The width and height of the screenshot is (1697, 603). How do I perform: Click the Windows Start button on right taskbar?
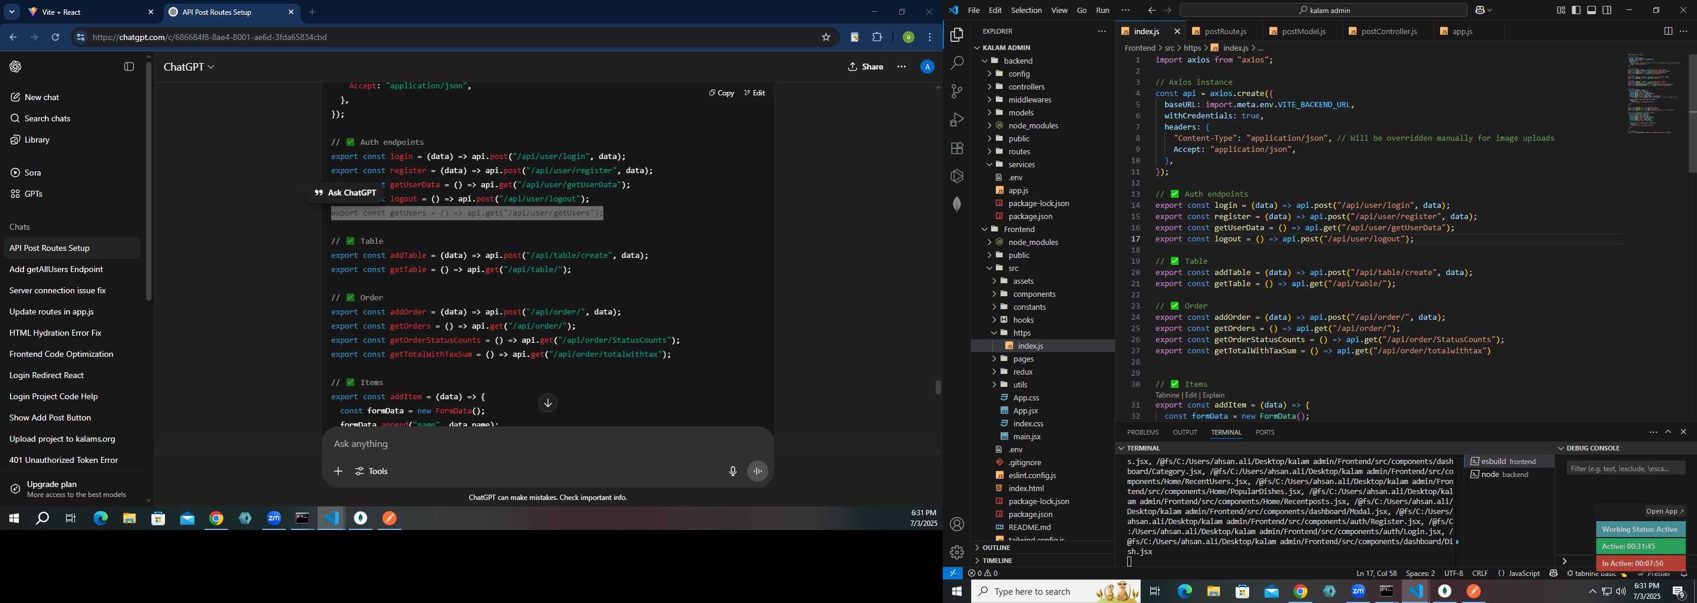pyautogui.click(x=956, y=591)
